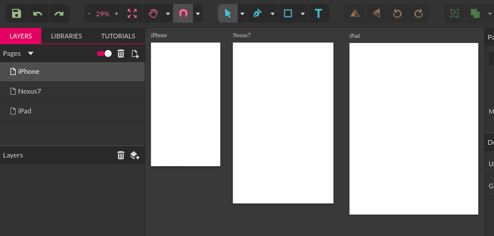Click the iPhone artboard label on the canvas
This screenshot has height=236, width=494.
pos(159,35)
